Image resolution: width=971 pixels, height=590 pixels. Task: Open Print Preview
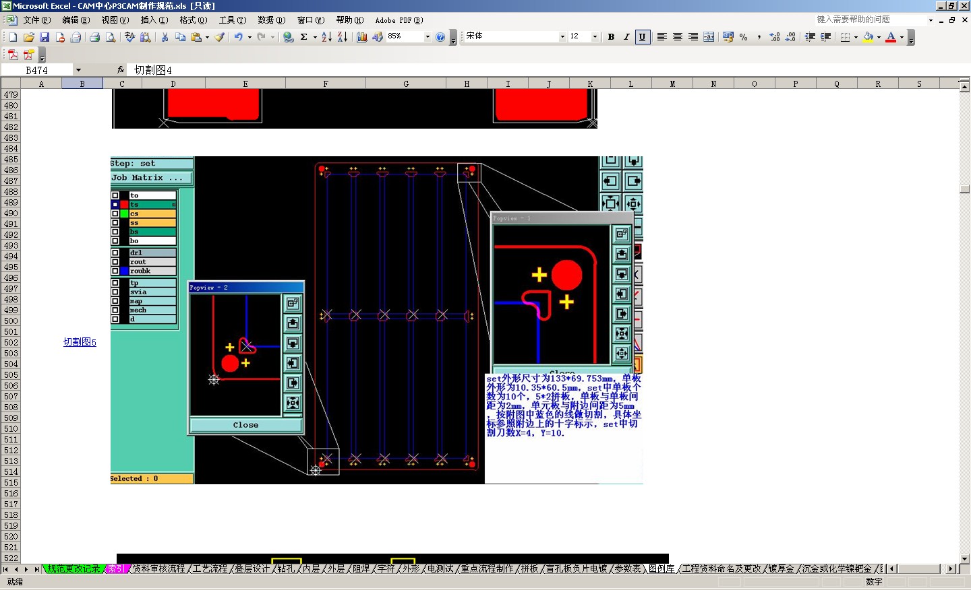coord(111,37)
